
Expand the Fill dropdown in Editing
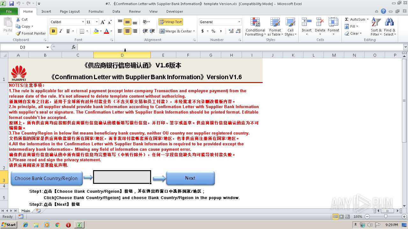(x=357, y=26)
